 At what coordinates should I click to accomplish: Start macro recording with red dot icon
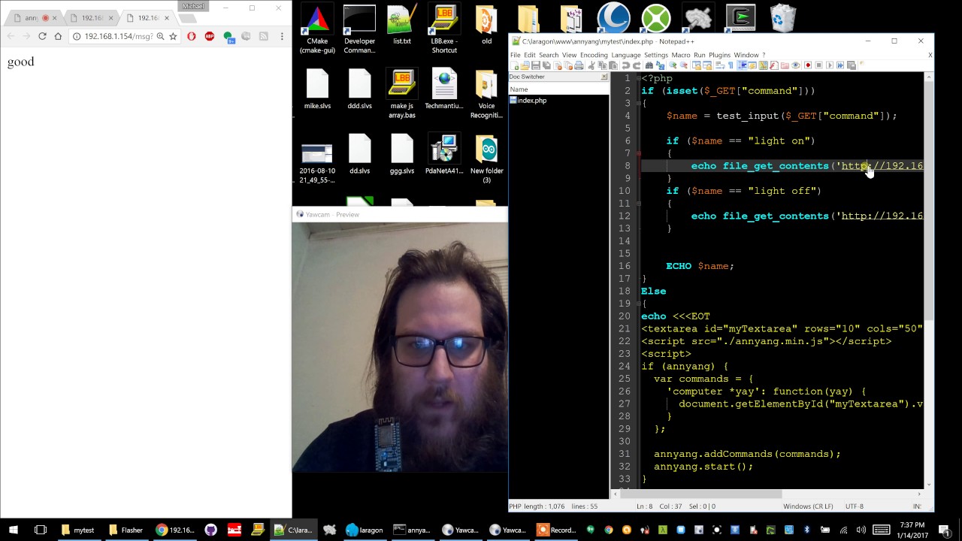pos(808,65)
